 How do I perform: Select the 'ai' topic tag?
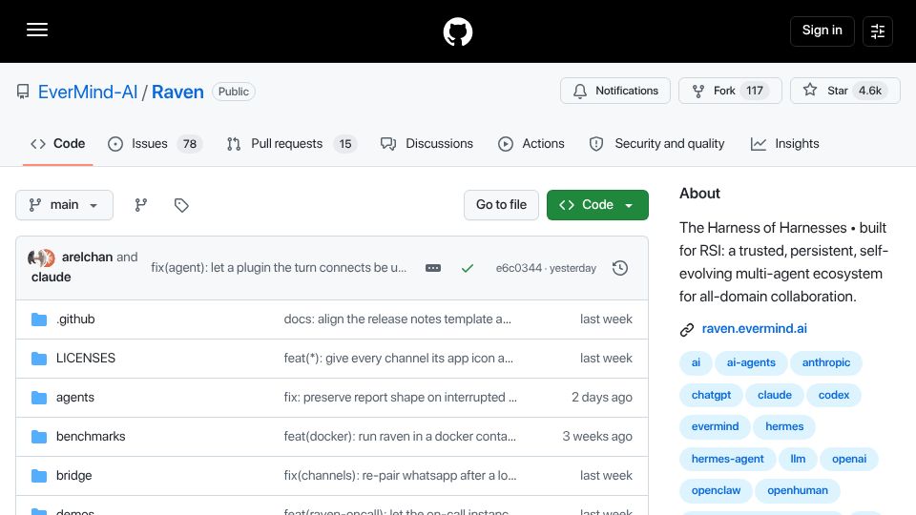(696, 362)
